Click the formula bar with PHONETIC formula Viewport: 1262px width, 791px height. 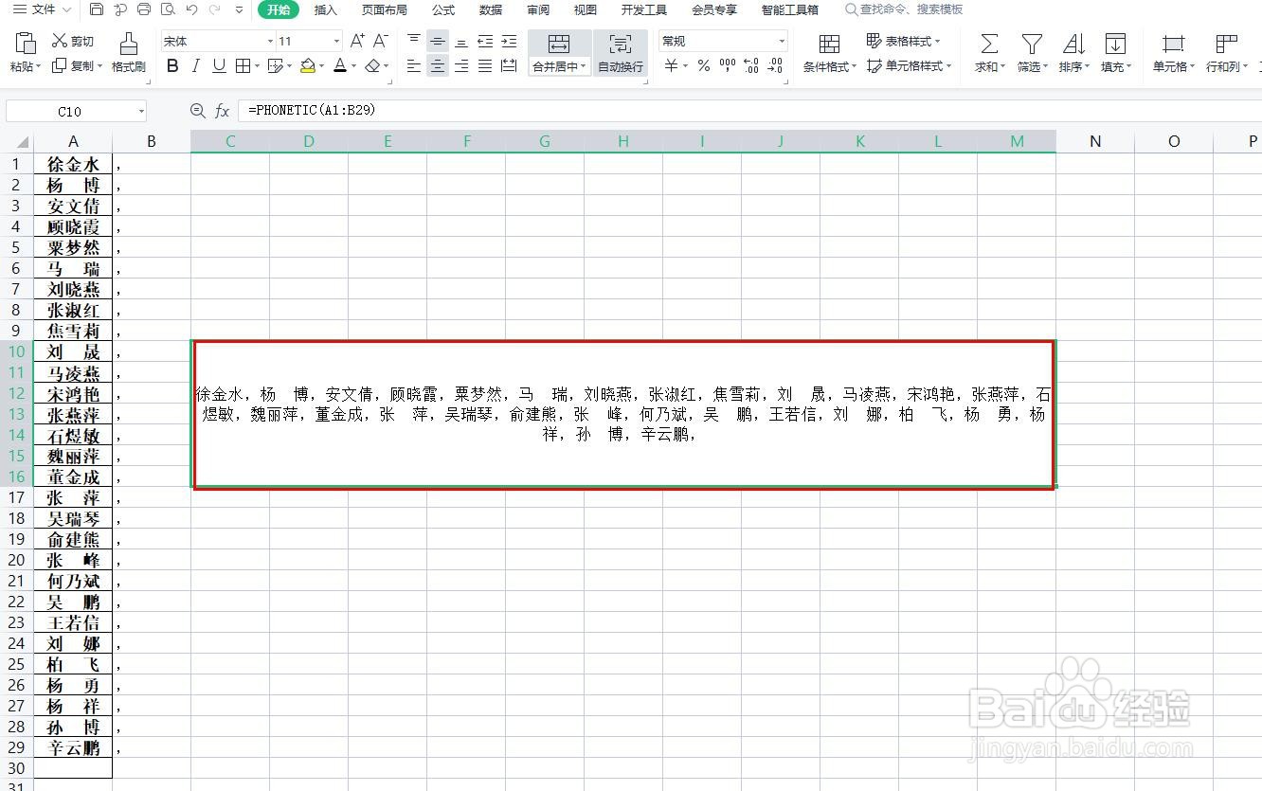(748, 111)
